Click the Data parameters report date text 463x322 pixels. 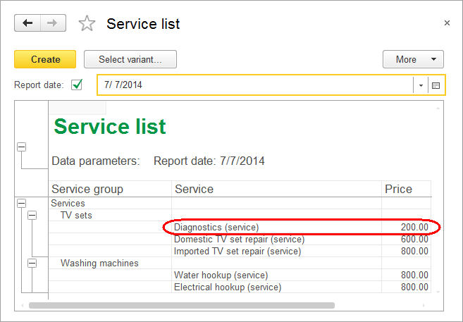tap(209, 161)
